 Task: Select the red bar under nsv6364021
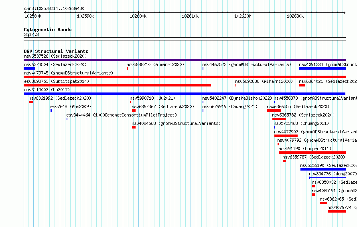pos(302,85)
